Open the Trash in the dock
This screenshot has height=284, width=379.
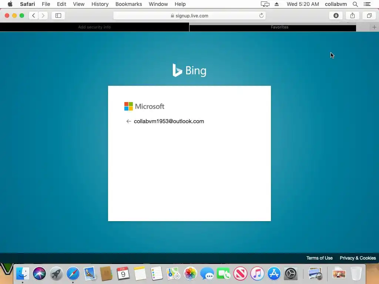(356, 274)
